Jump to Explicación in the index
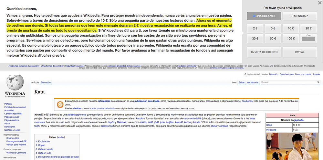The width and height of the screenshot is (323, 160). tap(43, 142)
